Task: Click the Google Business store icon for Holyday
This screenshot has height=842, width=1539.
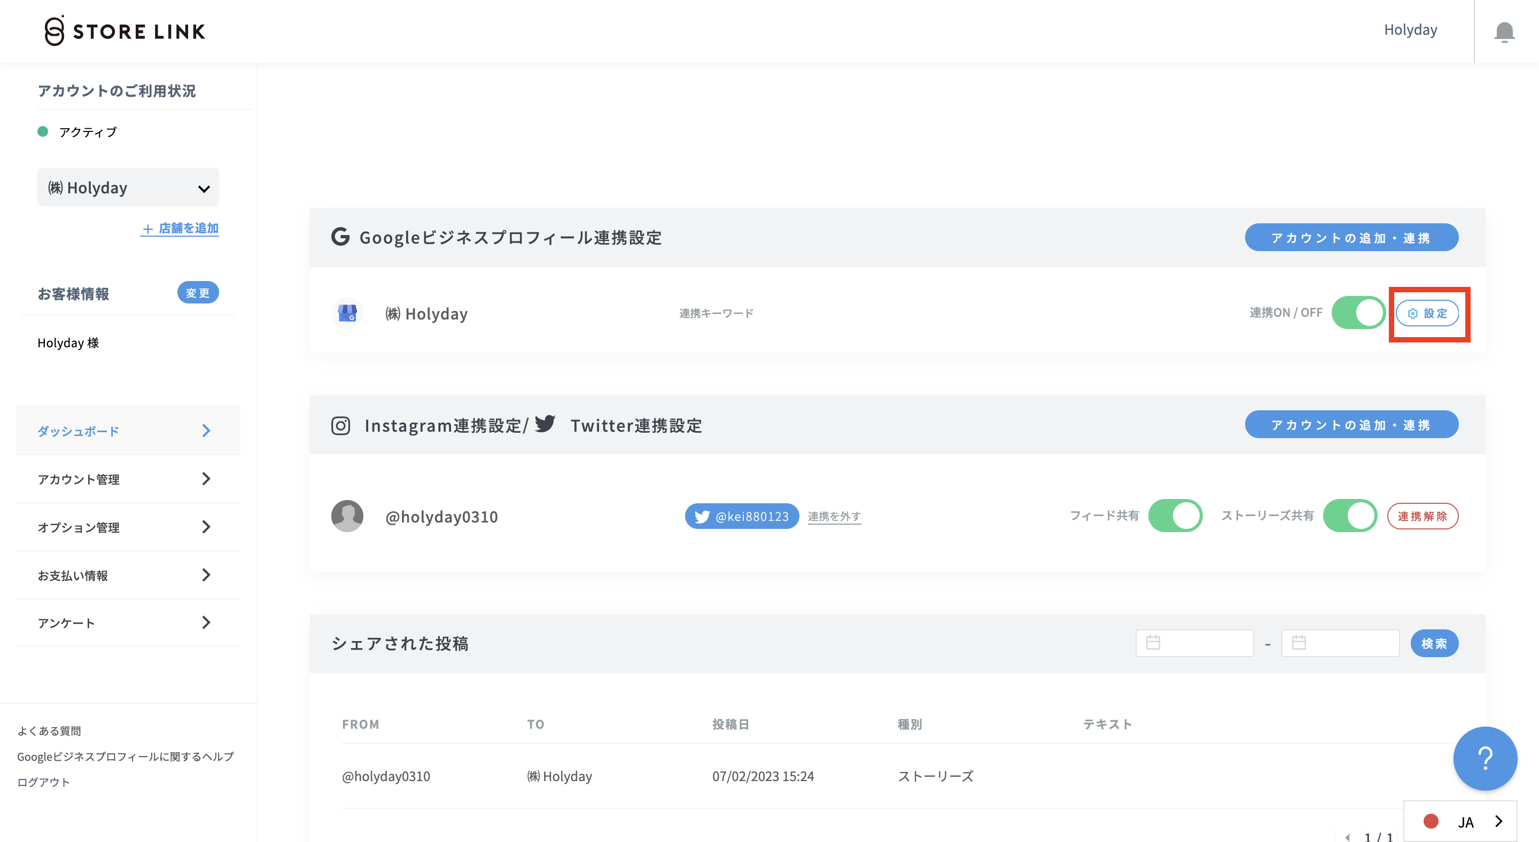Action: [x=347, y=313]
